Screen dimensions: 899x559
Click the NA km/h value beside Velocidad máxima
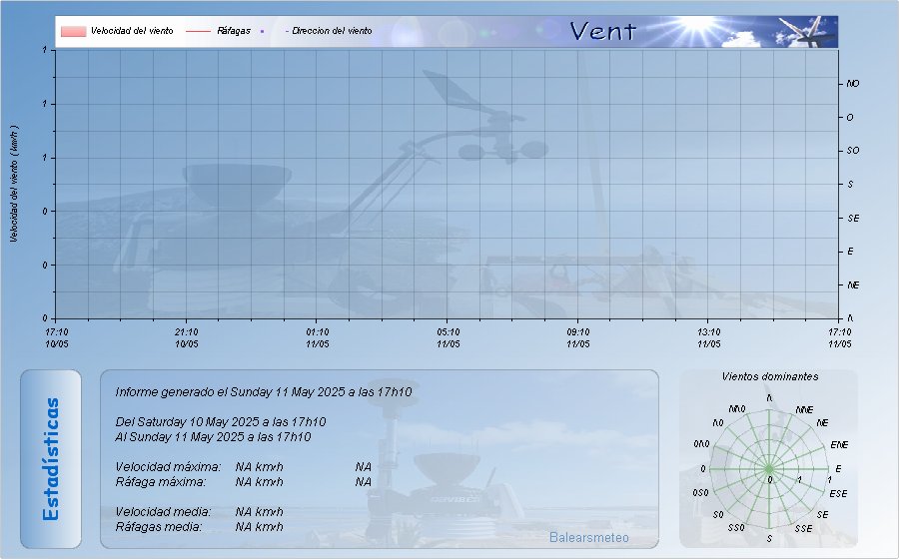tap(259, 467)
